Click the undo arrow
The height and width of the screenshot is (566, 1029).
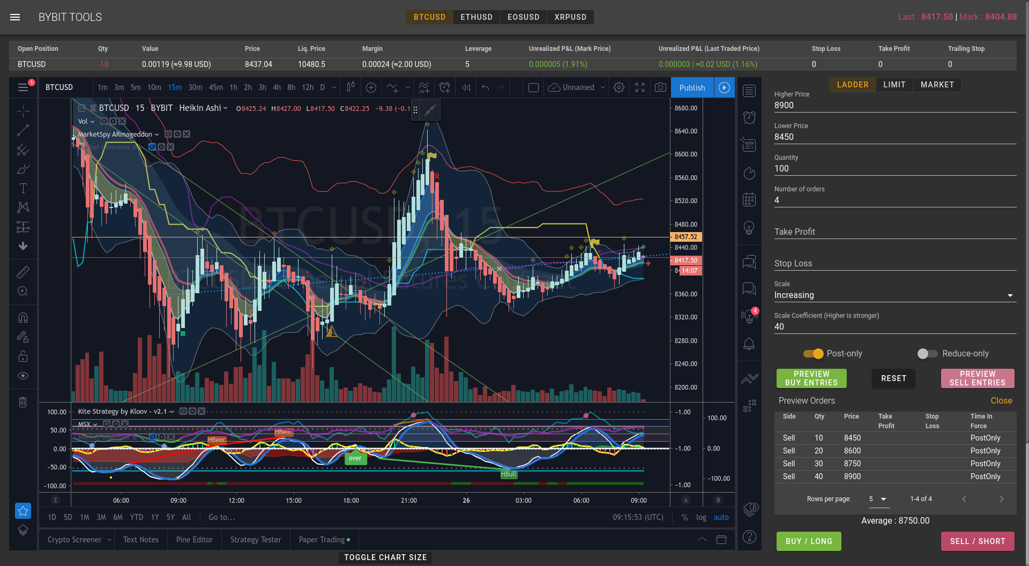click(x=486, y=87)
